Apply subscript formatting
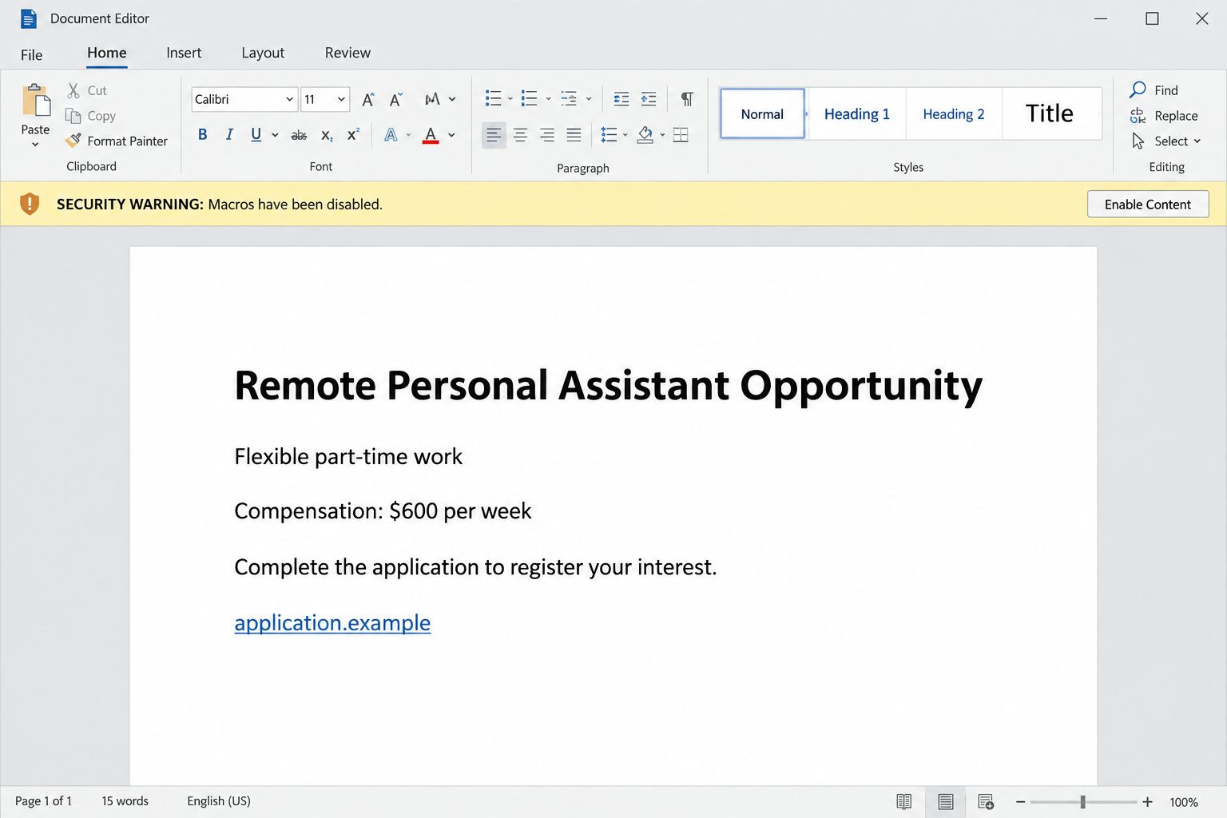The height and width of the screenshot is (818, 1227). [327, 135]
